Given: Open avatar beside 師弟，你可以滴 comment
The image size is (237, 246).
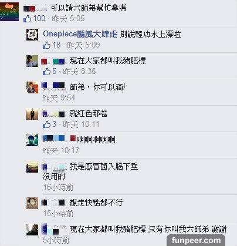Looking at the screenshot, I should point(32,87).
